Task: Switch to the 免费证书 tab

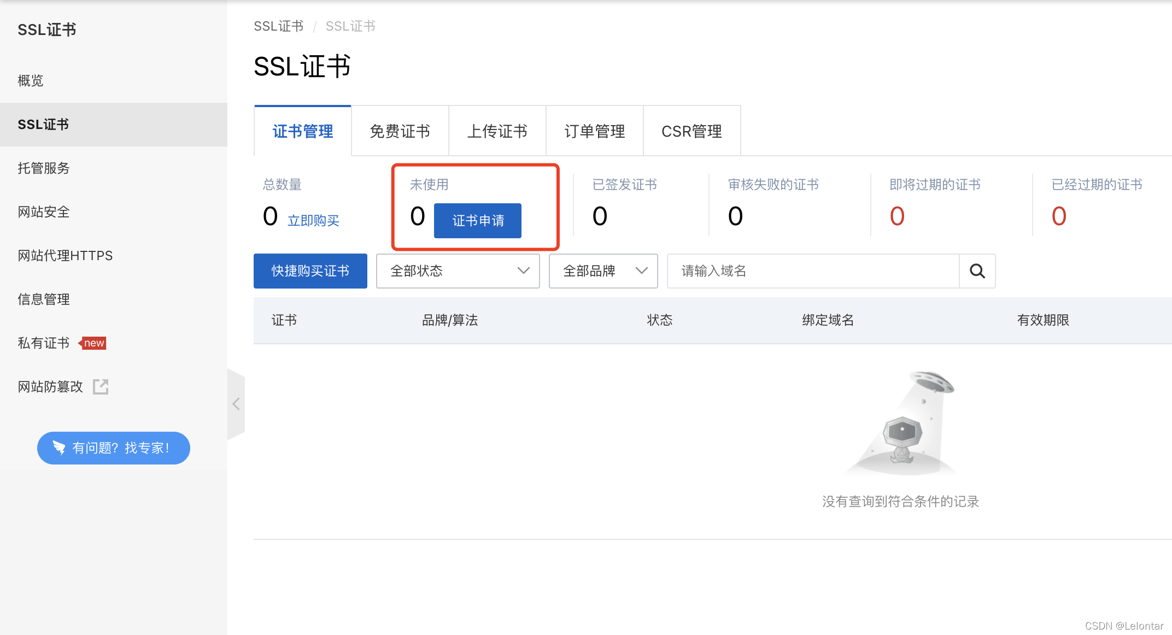Action: 400,131
